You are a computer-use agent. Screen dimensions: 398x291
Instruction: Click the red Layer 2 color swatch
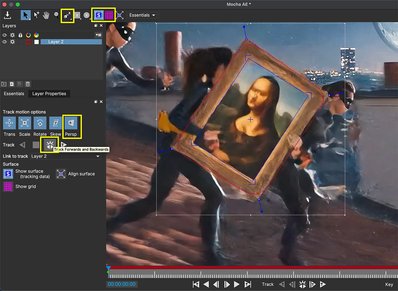[29, 42]
